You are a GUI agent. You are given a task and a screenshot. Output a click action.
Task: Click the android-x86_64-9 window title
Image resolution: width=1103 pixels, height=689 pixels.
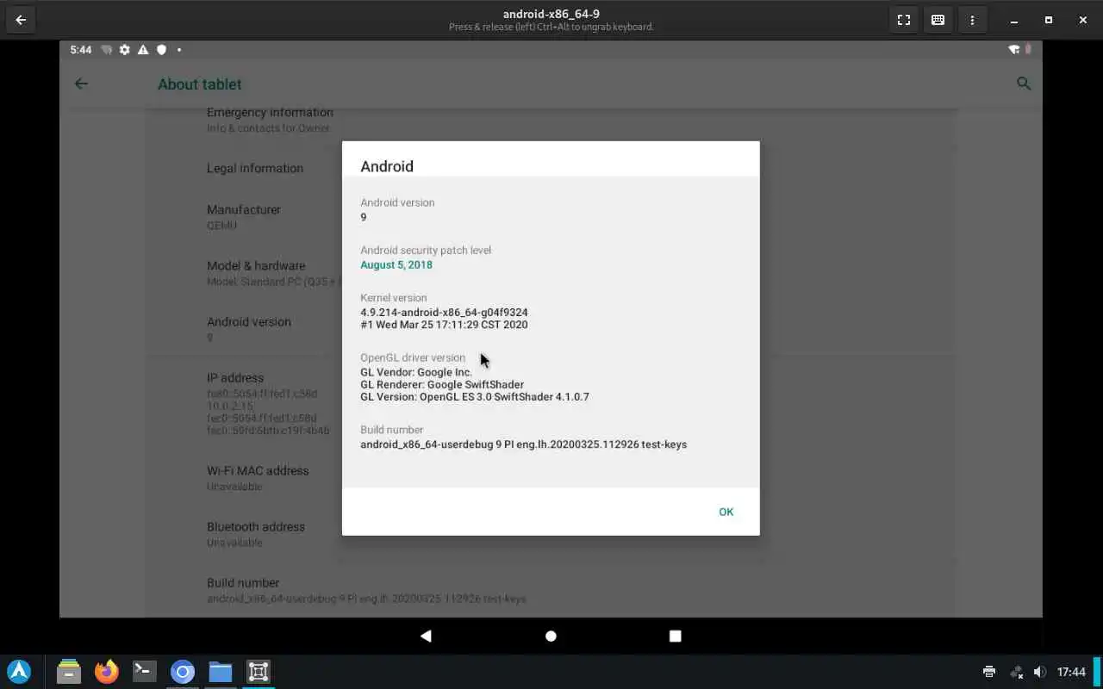point(551,14)
